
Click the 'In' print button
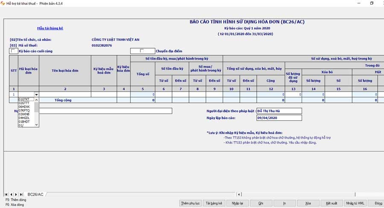284,203
